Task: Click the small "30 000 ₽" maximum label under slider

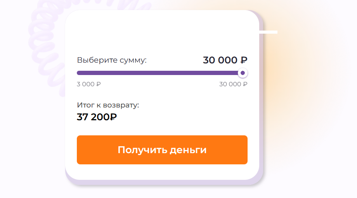Action: click(x=233, y=84)
